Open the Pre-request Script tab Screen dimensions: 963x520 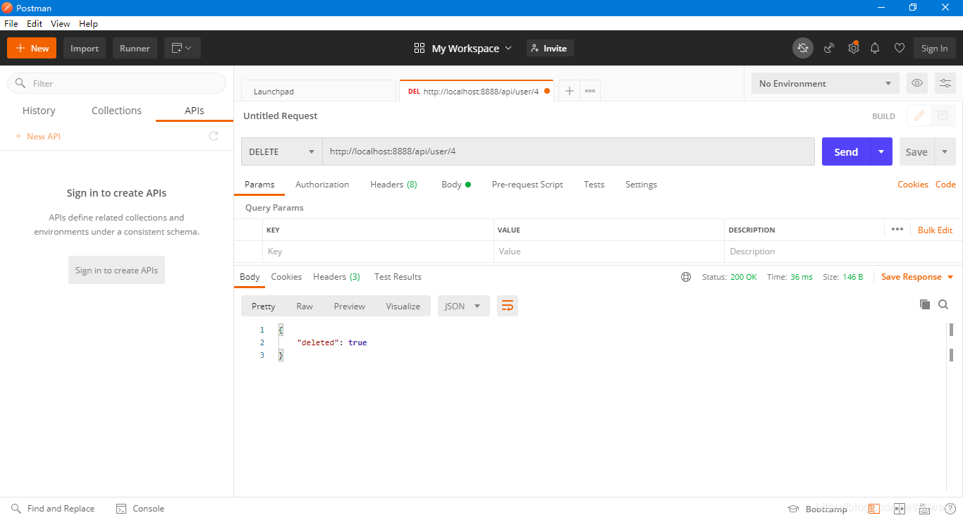[x=527, y=185]
